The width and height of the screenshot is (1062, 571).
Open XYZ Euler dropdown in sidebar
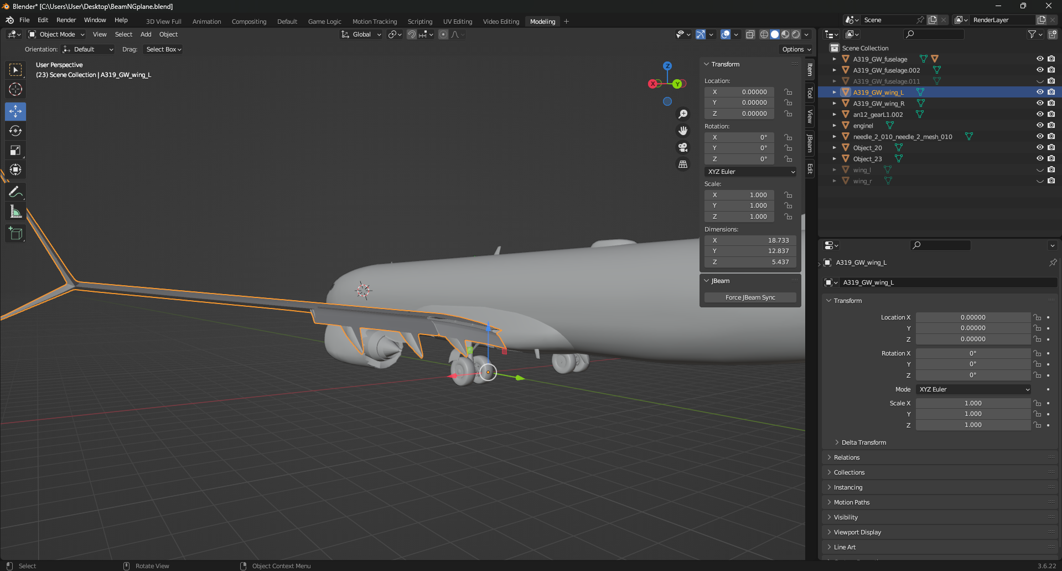pyautogui.click(x=750, y=172)
